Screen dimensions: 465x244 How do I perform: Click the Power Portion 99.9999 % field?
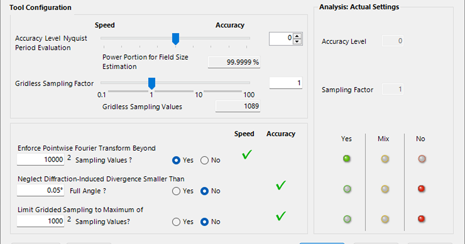tap(234, 62)
